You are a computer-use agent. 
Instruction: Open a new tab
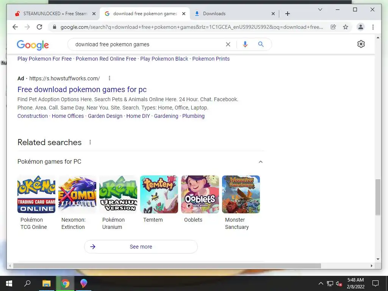click(x=287, y=14)
